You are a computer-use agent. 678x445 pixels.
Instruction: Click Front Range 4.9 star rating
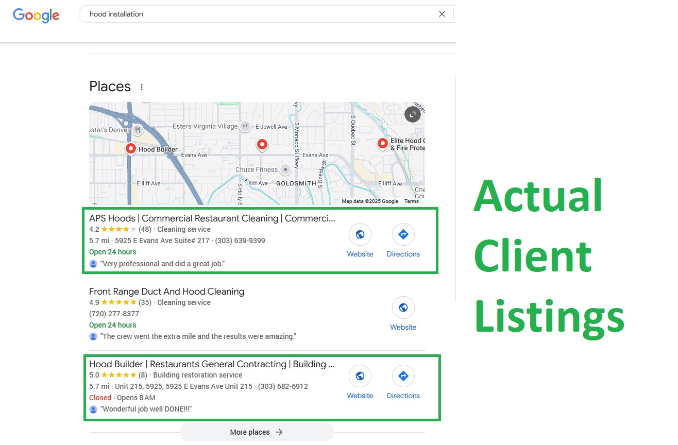(x=119, y=302)
